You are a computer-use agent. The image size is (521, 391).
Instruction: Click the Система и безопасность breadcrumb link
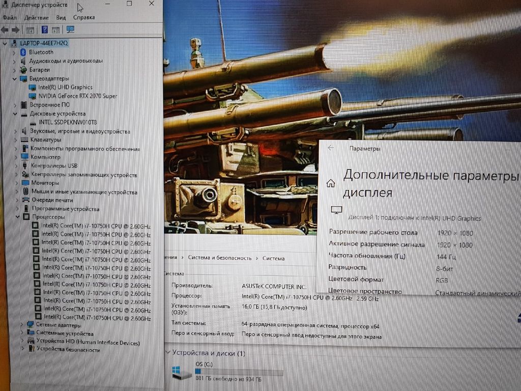pyautogui.click(x=220, y=258)
